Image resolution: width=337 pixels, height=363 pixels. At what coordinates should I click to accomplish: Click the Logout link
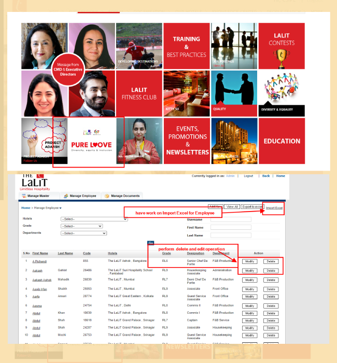point(248,176)
